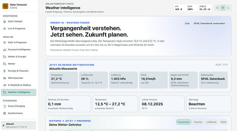This screenshot has height=131, width=237.
Task: Click the Forecast Intelligence bar chart icon
Action: [5, 49]
